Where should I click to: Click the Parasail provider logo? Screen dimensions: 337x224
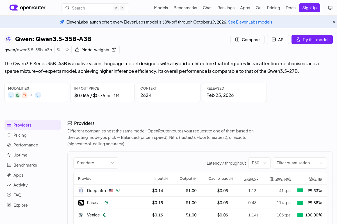[x=81, y=202]
